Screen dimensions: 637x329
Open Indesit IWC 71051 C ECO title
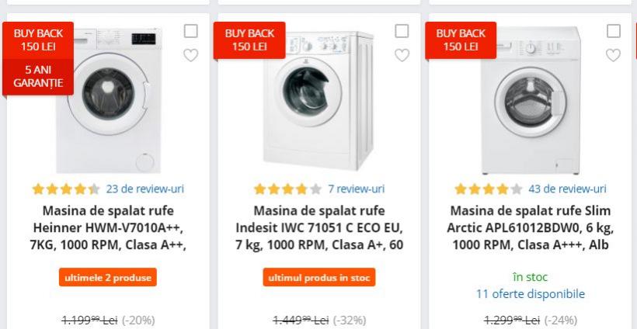pos(319,228)
